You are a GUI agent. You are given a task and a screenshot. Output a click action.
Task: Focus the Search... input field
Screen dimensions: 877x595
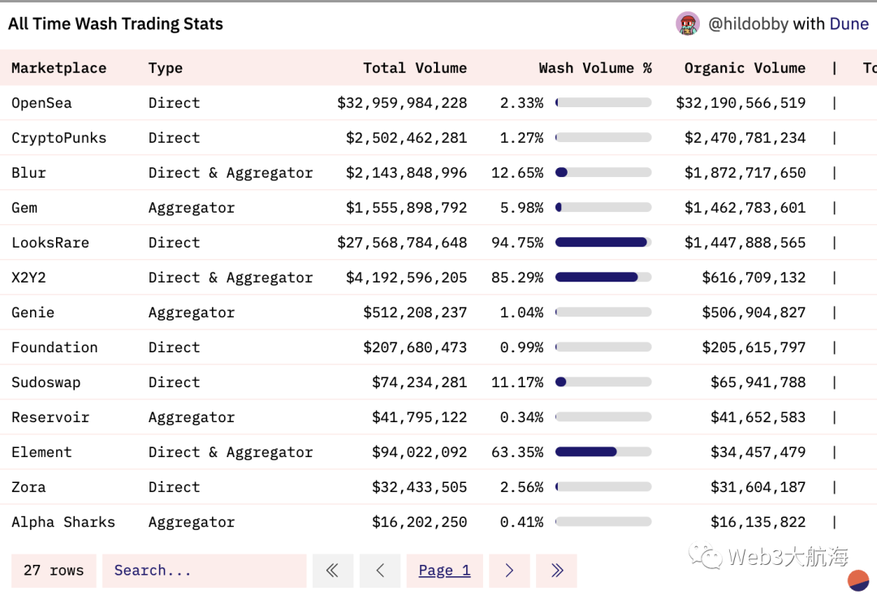point(204,571)
